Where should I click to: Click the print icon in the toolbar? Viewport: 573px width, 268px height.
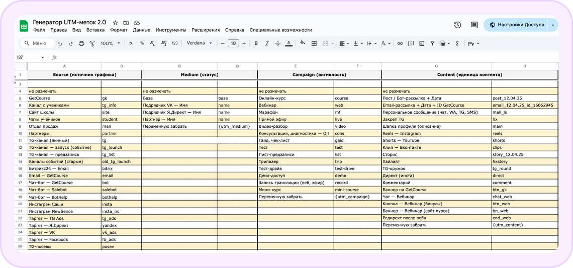pyautogui.click(x=81, y=44)
